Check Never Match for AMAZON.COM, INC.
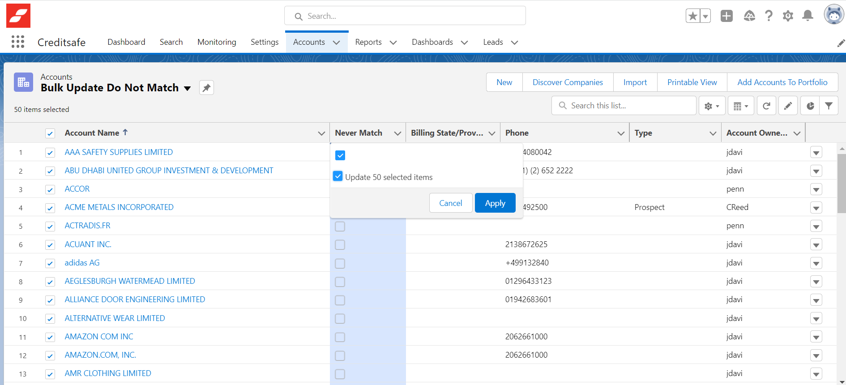This screenshot has width=846, height=385. click(x=340, y=355)
